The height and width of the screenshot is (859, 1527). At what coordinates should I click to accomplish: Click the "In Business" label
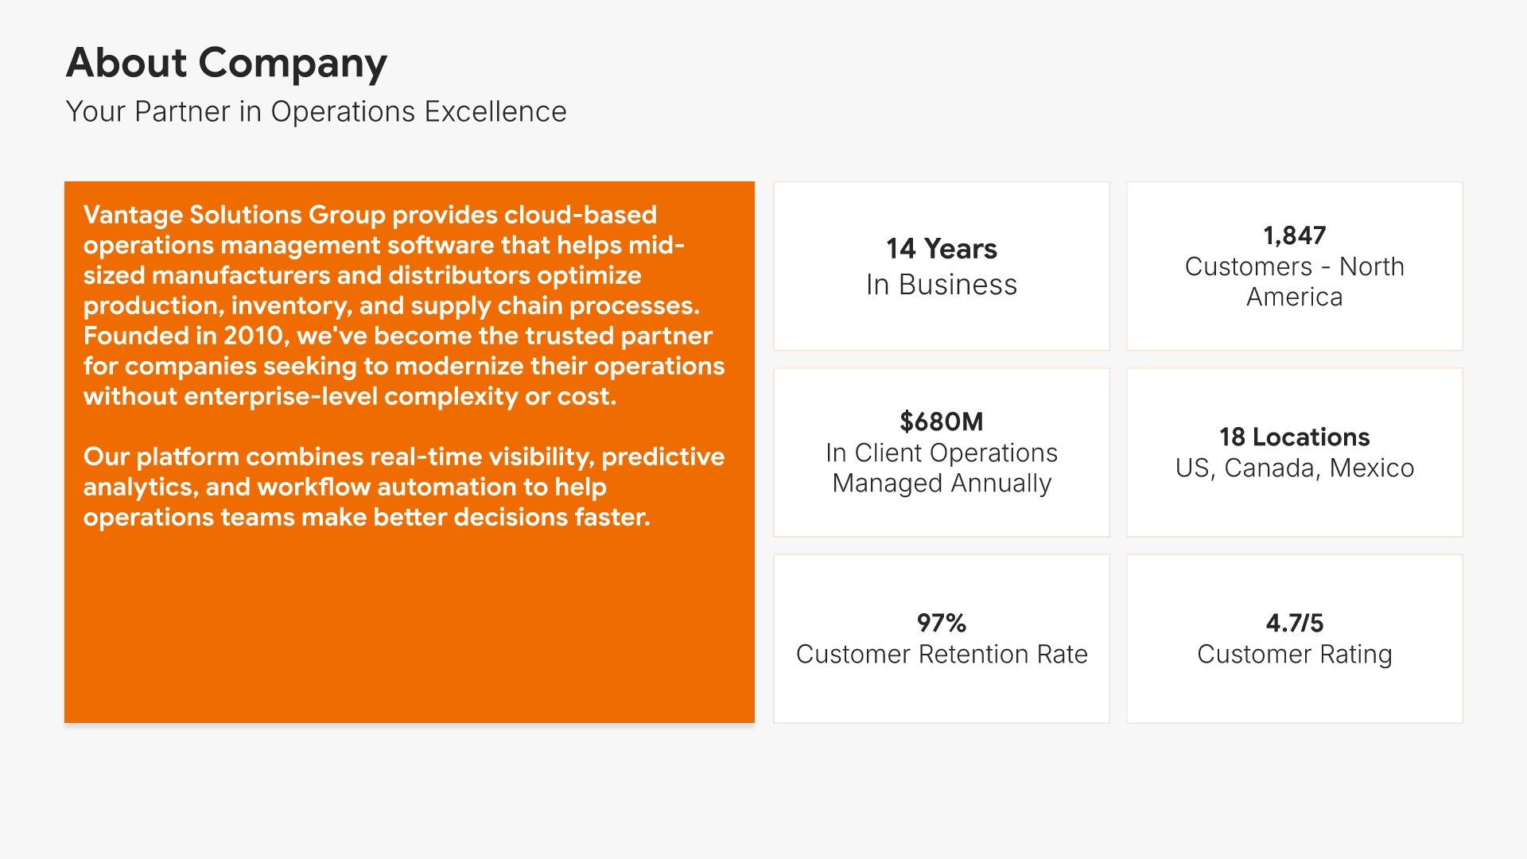pos(941,285)
